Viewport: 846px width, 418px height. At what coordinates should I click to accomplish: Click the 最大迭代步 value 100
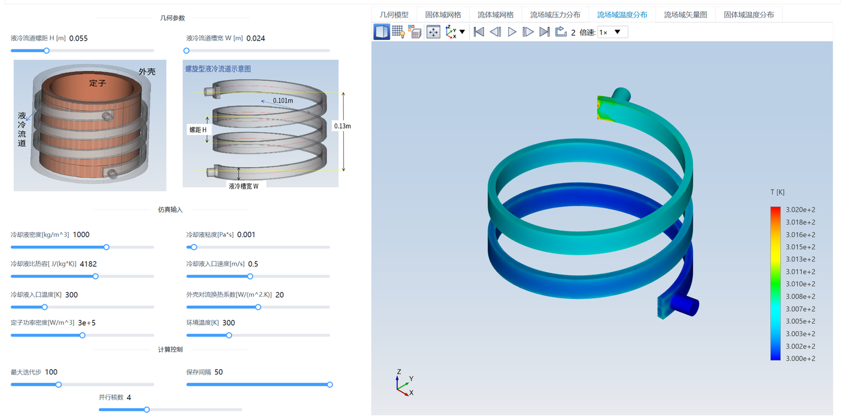51,372
